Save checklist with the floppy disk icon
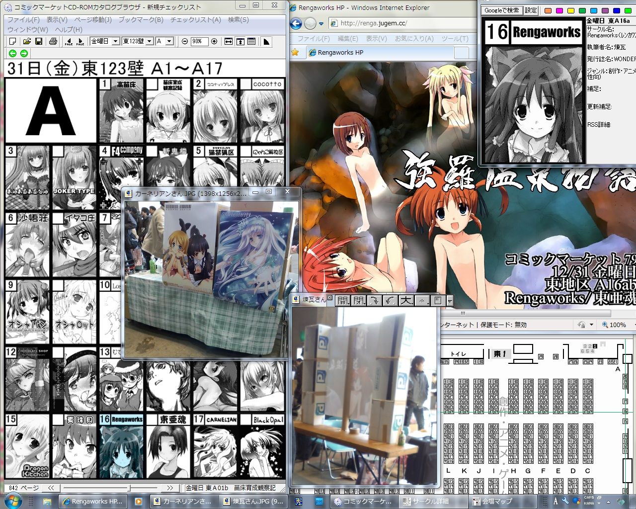Screen dimensions: 636x509 click(38, 41)
